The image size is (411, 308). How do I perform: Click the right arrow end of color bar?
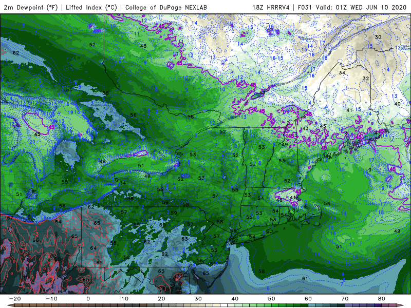click(400, 305)
